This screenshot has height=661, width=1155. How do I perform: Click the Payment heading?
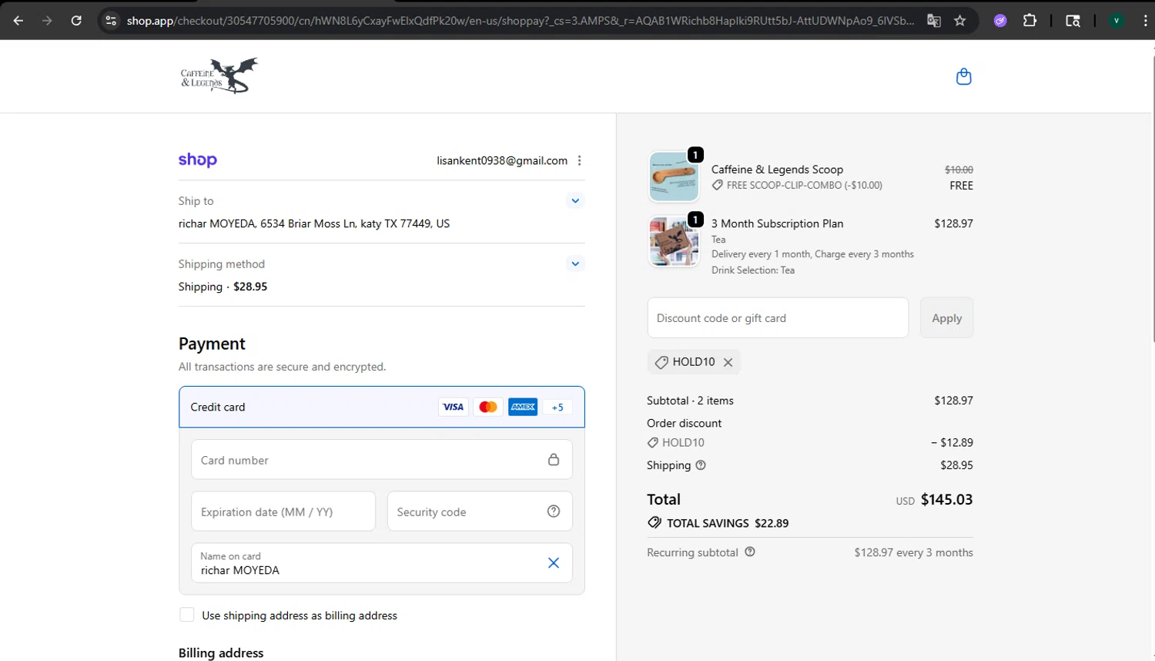click(212, 344)
